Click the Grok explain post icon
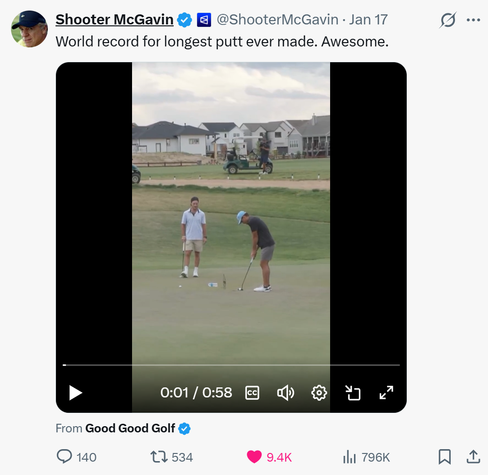Viewport: 488px width, 475px height. (x=448, y=20)
